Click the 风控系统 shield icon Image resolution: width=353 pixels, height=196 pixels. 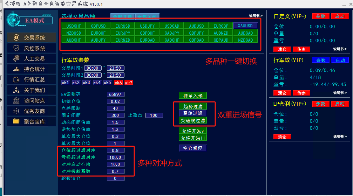pyautogui.click(x=16, y=48)
